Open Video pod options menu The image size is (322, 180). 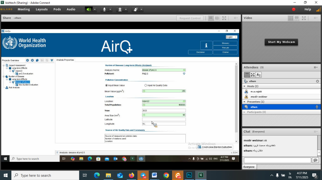point(315,18)
